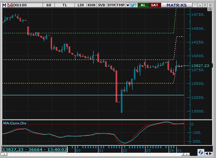This screenshot has height=158, width=217.
Task: Click the horizontal scrollbar left arrow
Action: tap(4, 154)
